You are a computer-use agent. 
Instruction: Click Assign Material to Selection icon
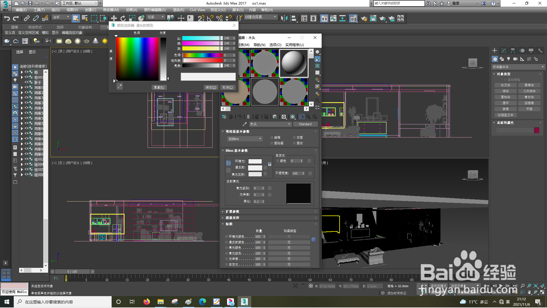[240, 117]
